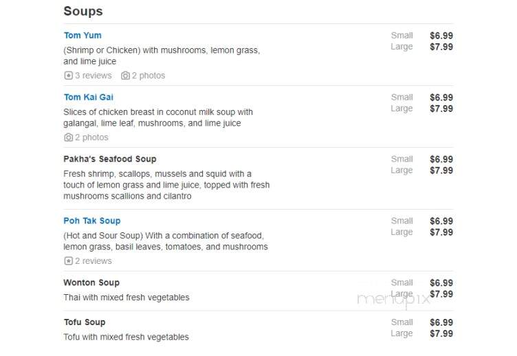
Task: View the 3 reviews for Tom Yum
Action: click(x=93, y=76)
